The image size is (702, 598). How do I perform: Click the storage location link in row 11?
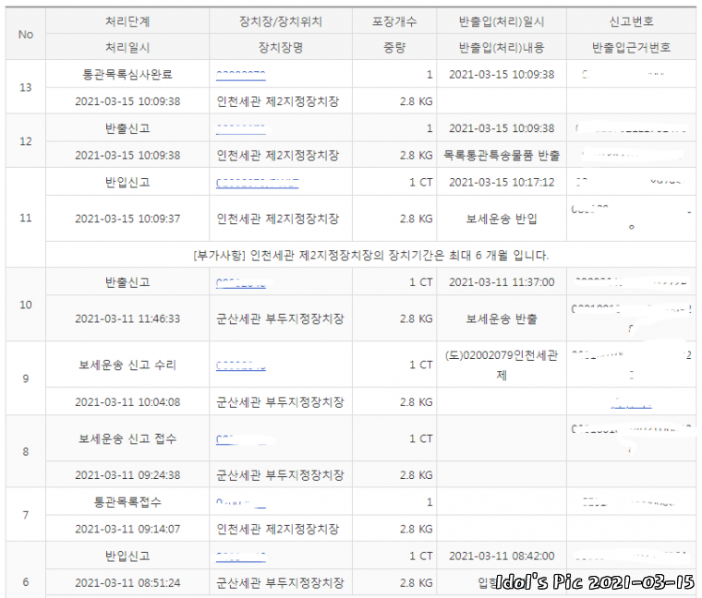pos(257,182)
